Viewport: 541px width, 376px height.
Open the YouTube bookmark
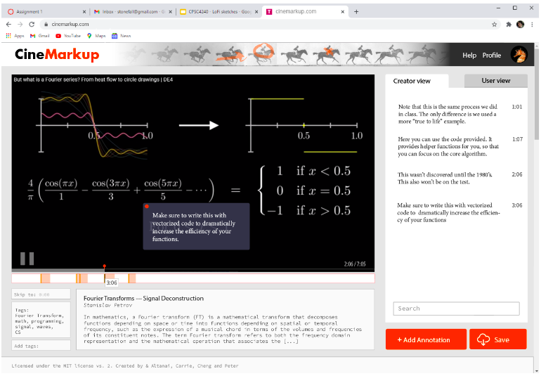68,36
